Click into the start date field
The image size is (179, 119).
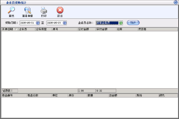(x=27, y=23)
